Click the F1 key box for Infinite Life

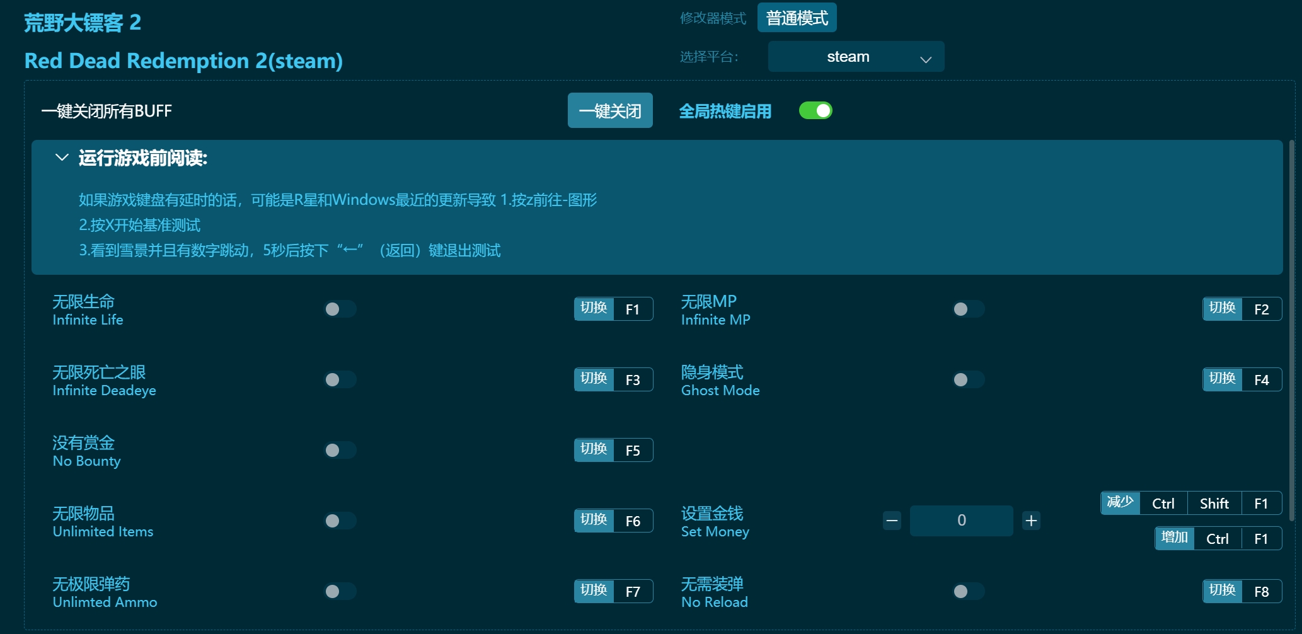coord(633,309)
